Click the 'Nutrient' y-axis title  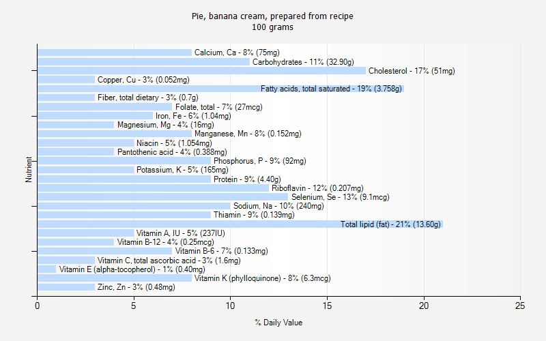tap(29, 170)
